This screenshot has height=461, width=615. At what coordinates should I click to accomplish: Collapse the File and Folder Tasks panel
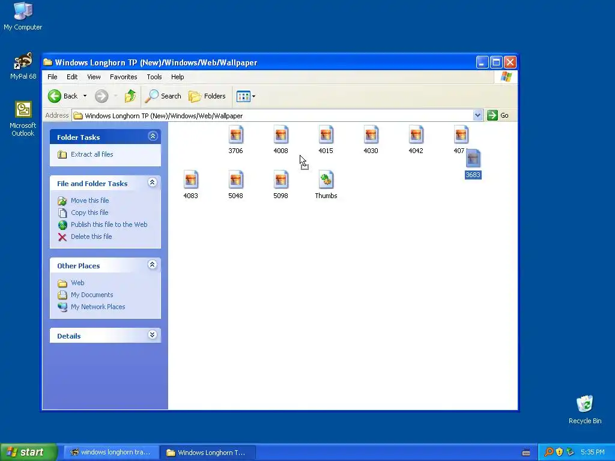tap(152, 182)
